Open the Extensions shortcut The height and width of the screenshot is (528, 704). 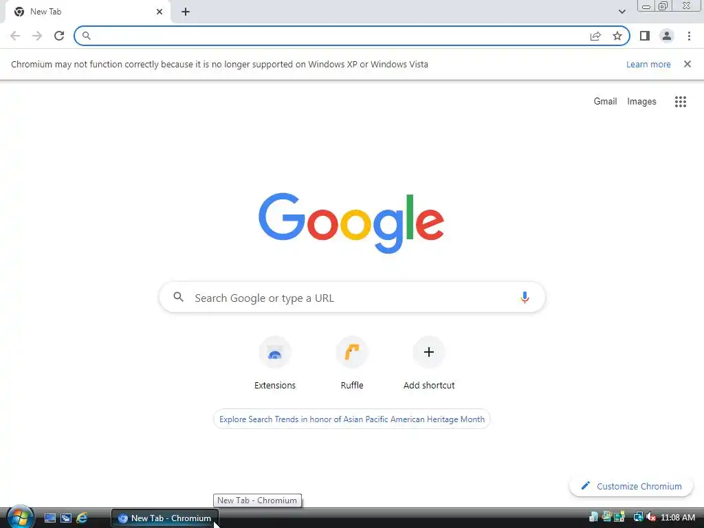(275, 363)
